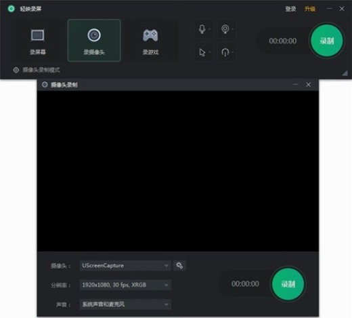Screen dimensions: 352x318
Task: Open the 1920x1080 resolution dropdown
Action: click(x=125, y=285)
